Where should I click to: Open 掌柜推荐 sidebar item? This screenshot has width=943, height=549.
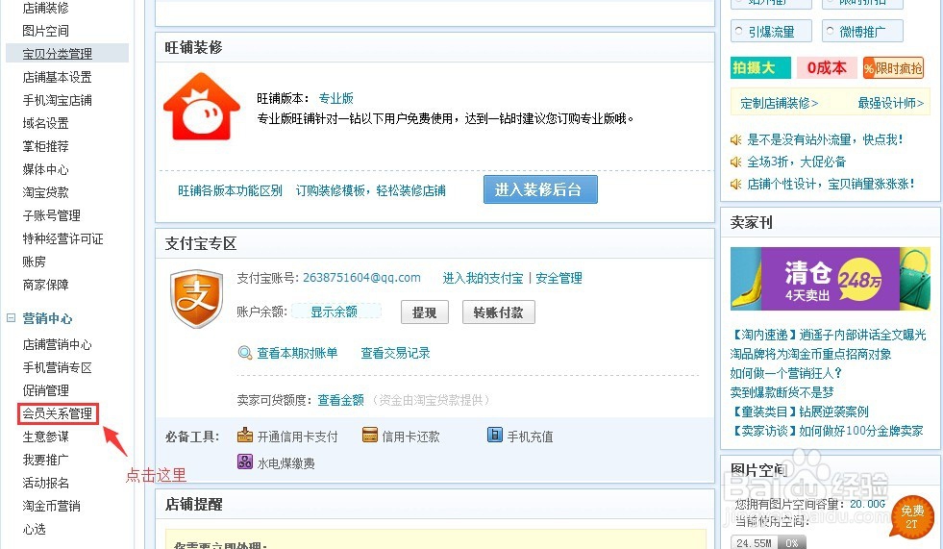click(x=46, y=146)
